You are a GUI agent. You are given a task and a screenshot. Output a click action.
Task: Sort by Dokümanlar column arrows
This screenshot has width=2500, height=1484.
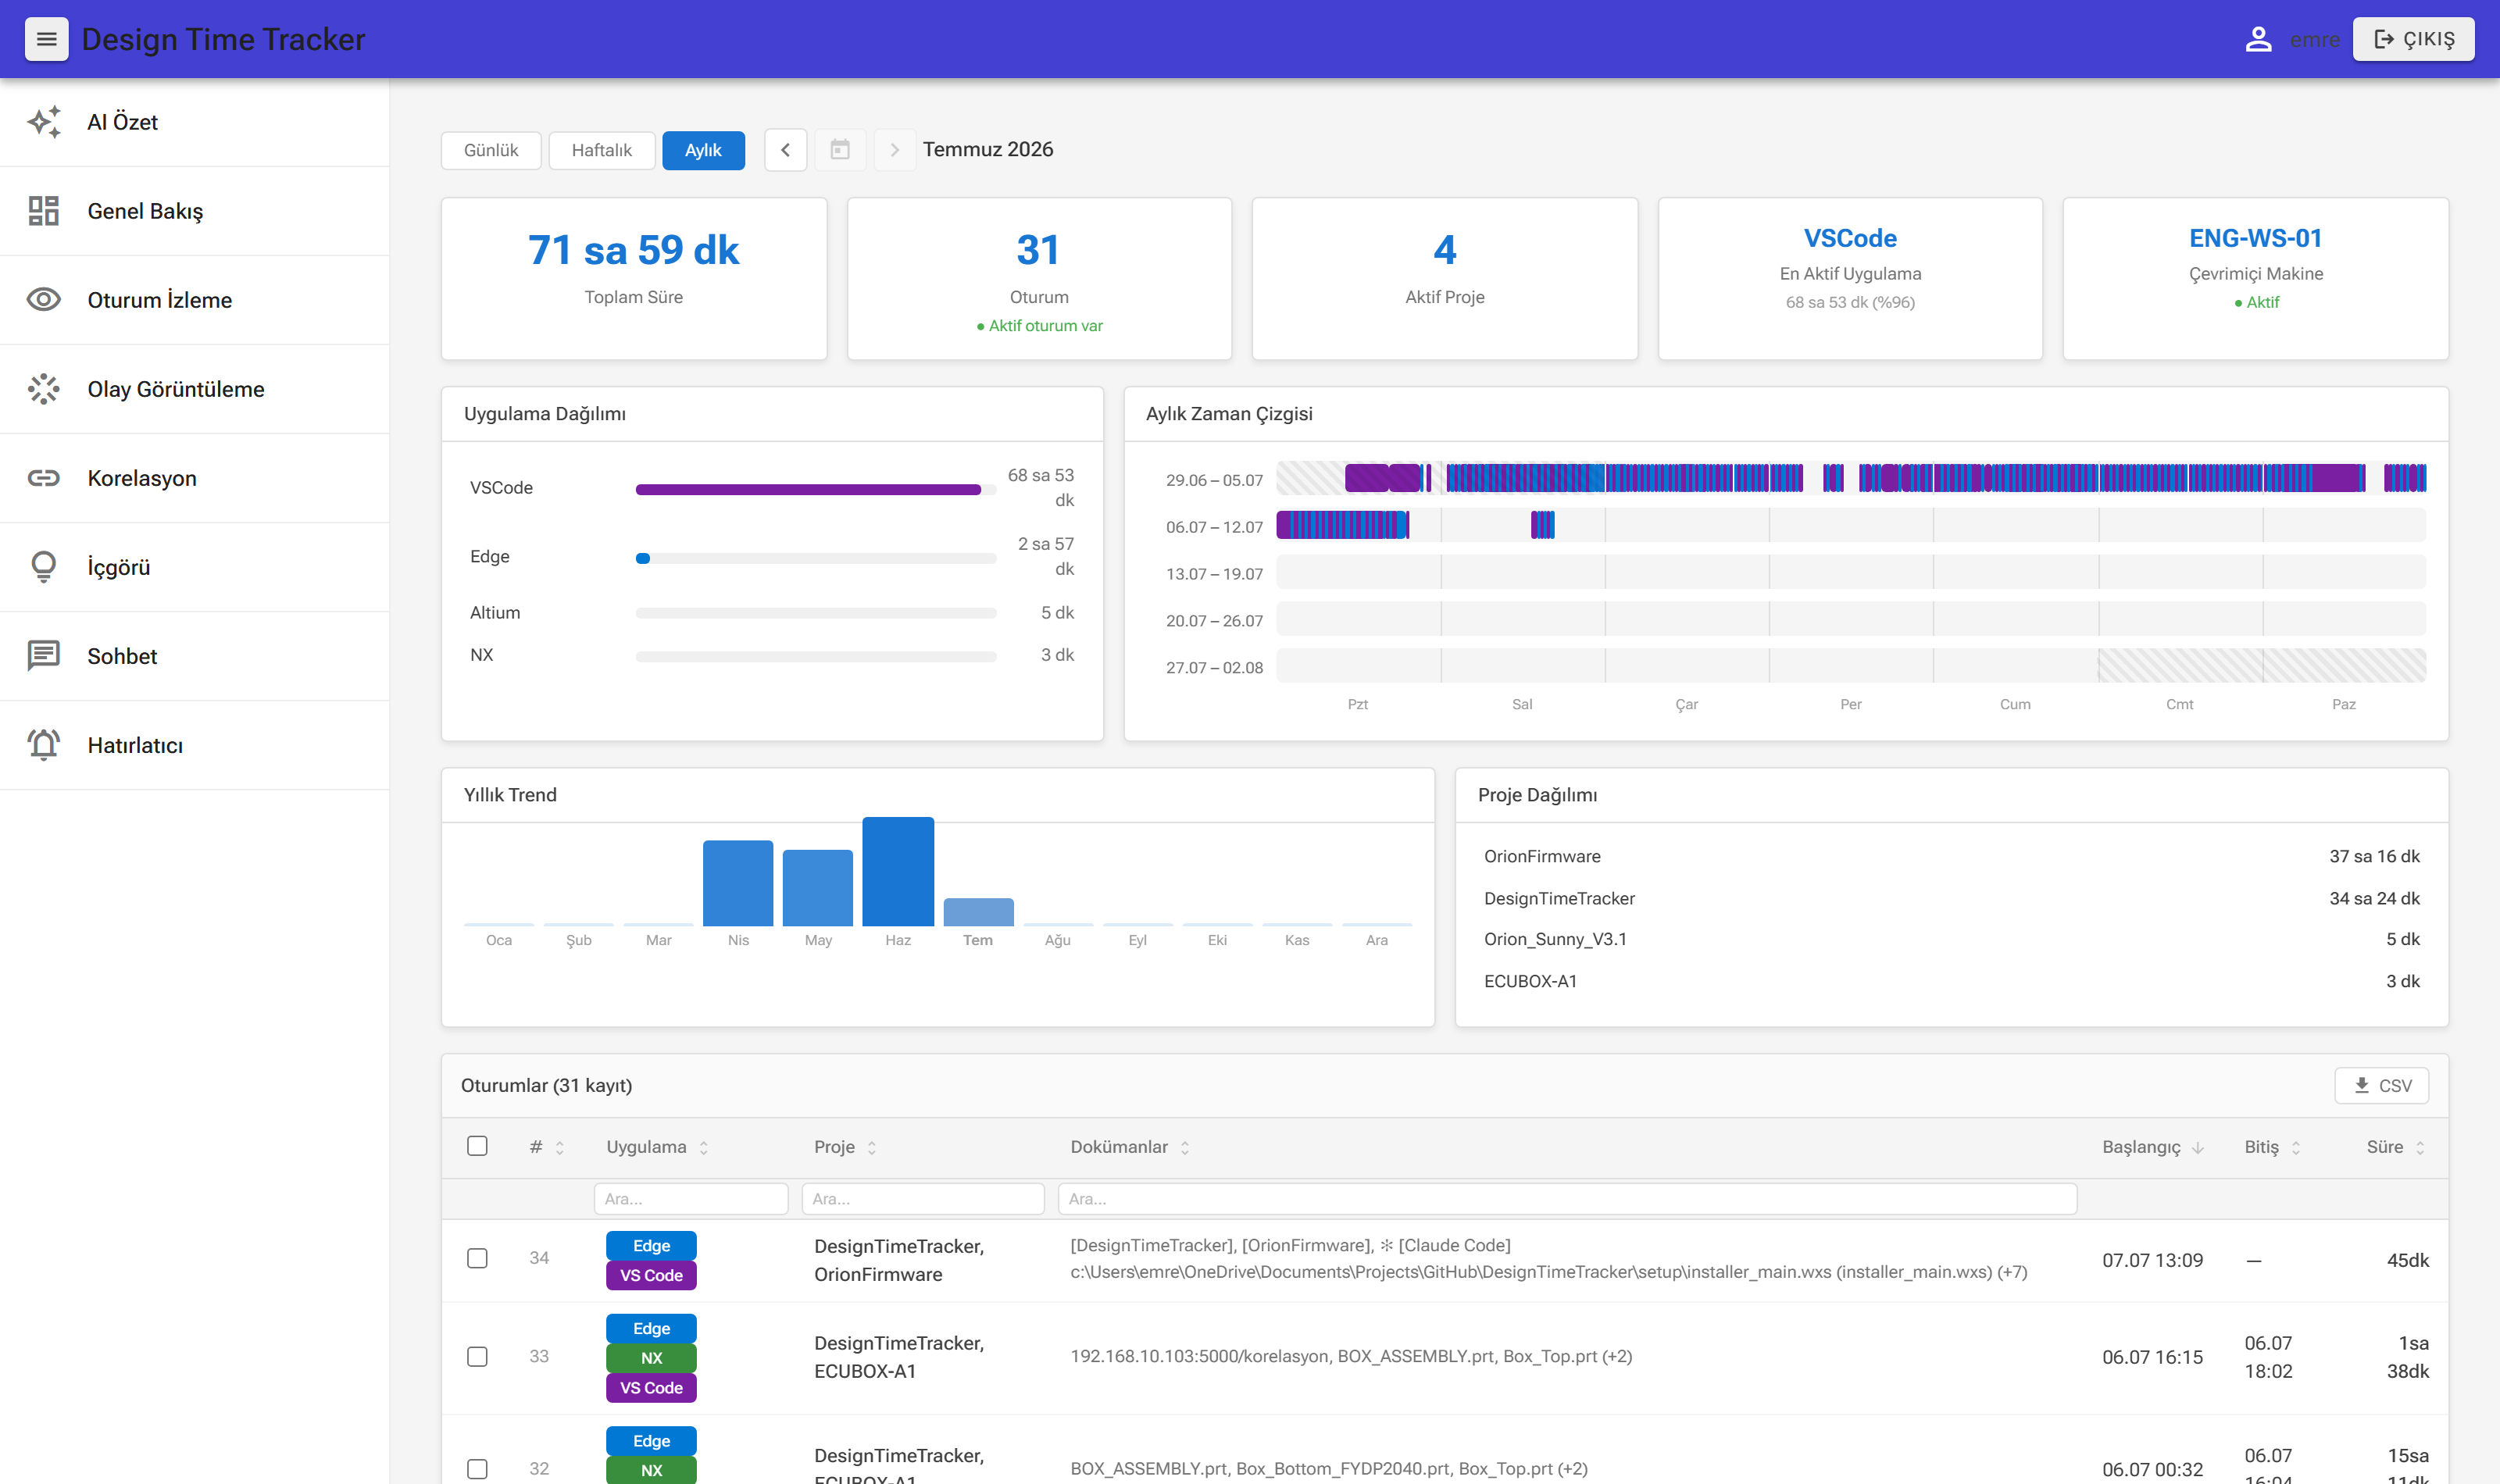1185,1148
